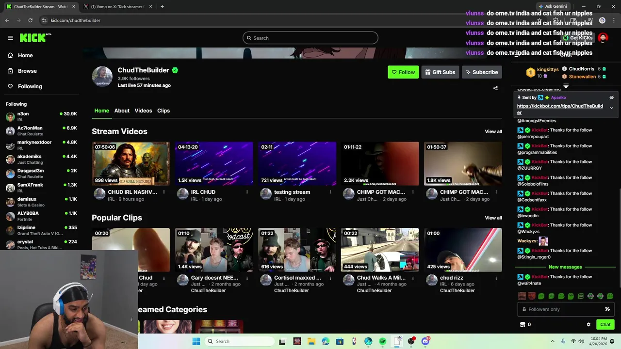Image resolution: width=621 pixels, height=349 pixels.
Task: Open the testing stream video title
Action: pos(292,192)
